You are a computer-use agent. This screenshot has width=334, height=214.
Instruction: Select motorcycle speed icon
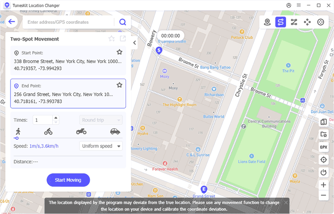81,131
